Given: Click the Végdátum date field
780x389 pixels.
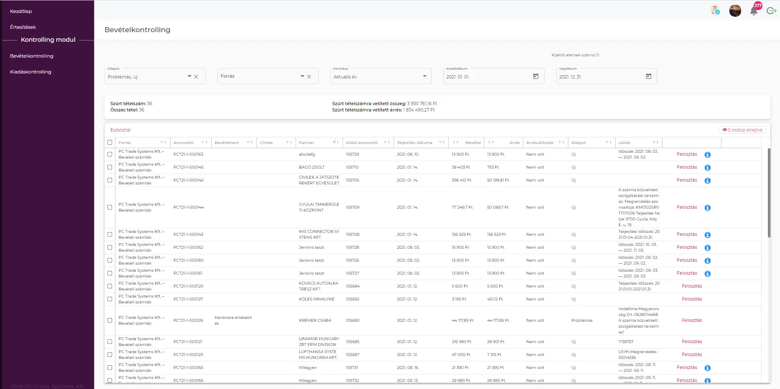Looking at the screenshot, I should point(606,76).
